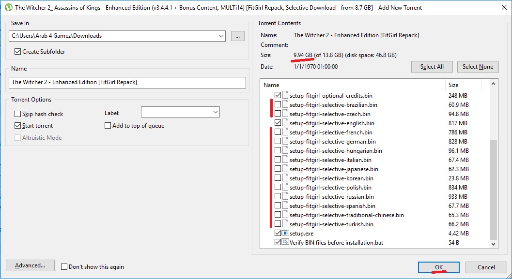Check the italian language file checkbox
The height and width of the screenshot is (279, 512).
(278, 160)
